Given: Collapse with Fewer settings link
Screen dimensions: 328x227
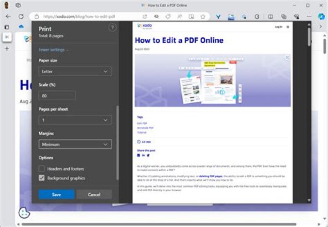Looking at the screenshot, I should coord(53,50).
